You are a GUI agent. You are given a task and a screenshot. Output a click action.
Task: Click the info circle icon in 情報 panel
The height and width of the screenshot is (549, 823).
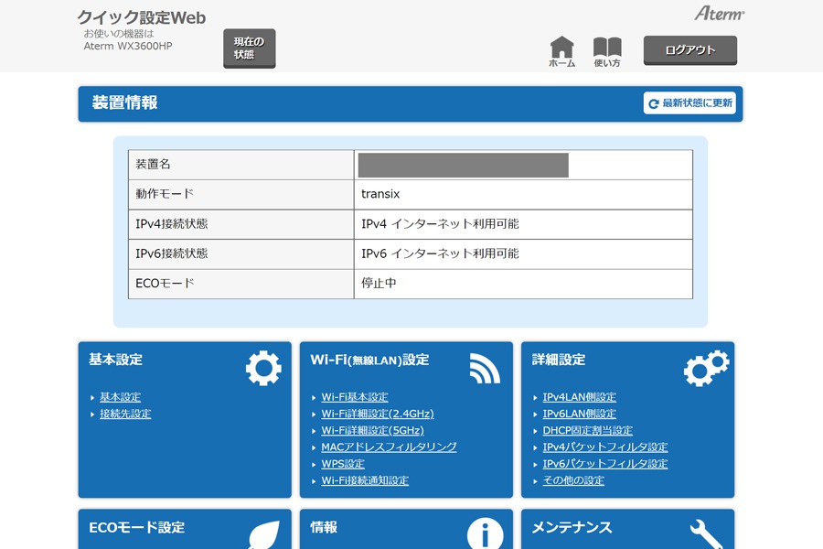[485, 533]
